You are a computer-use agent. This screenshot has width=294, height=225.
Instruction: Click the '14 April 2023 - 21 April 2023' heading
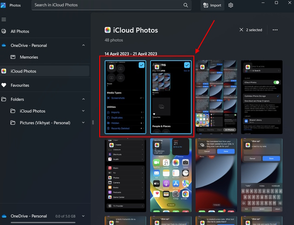[x=130, y=54]
